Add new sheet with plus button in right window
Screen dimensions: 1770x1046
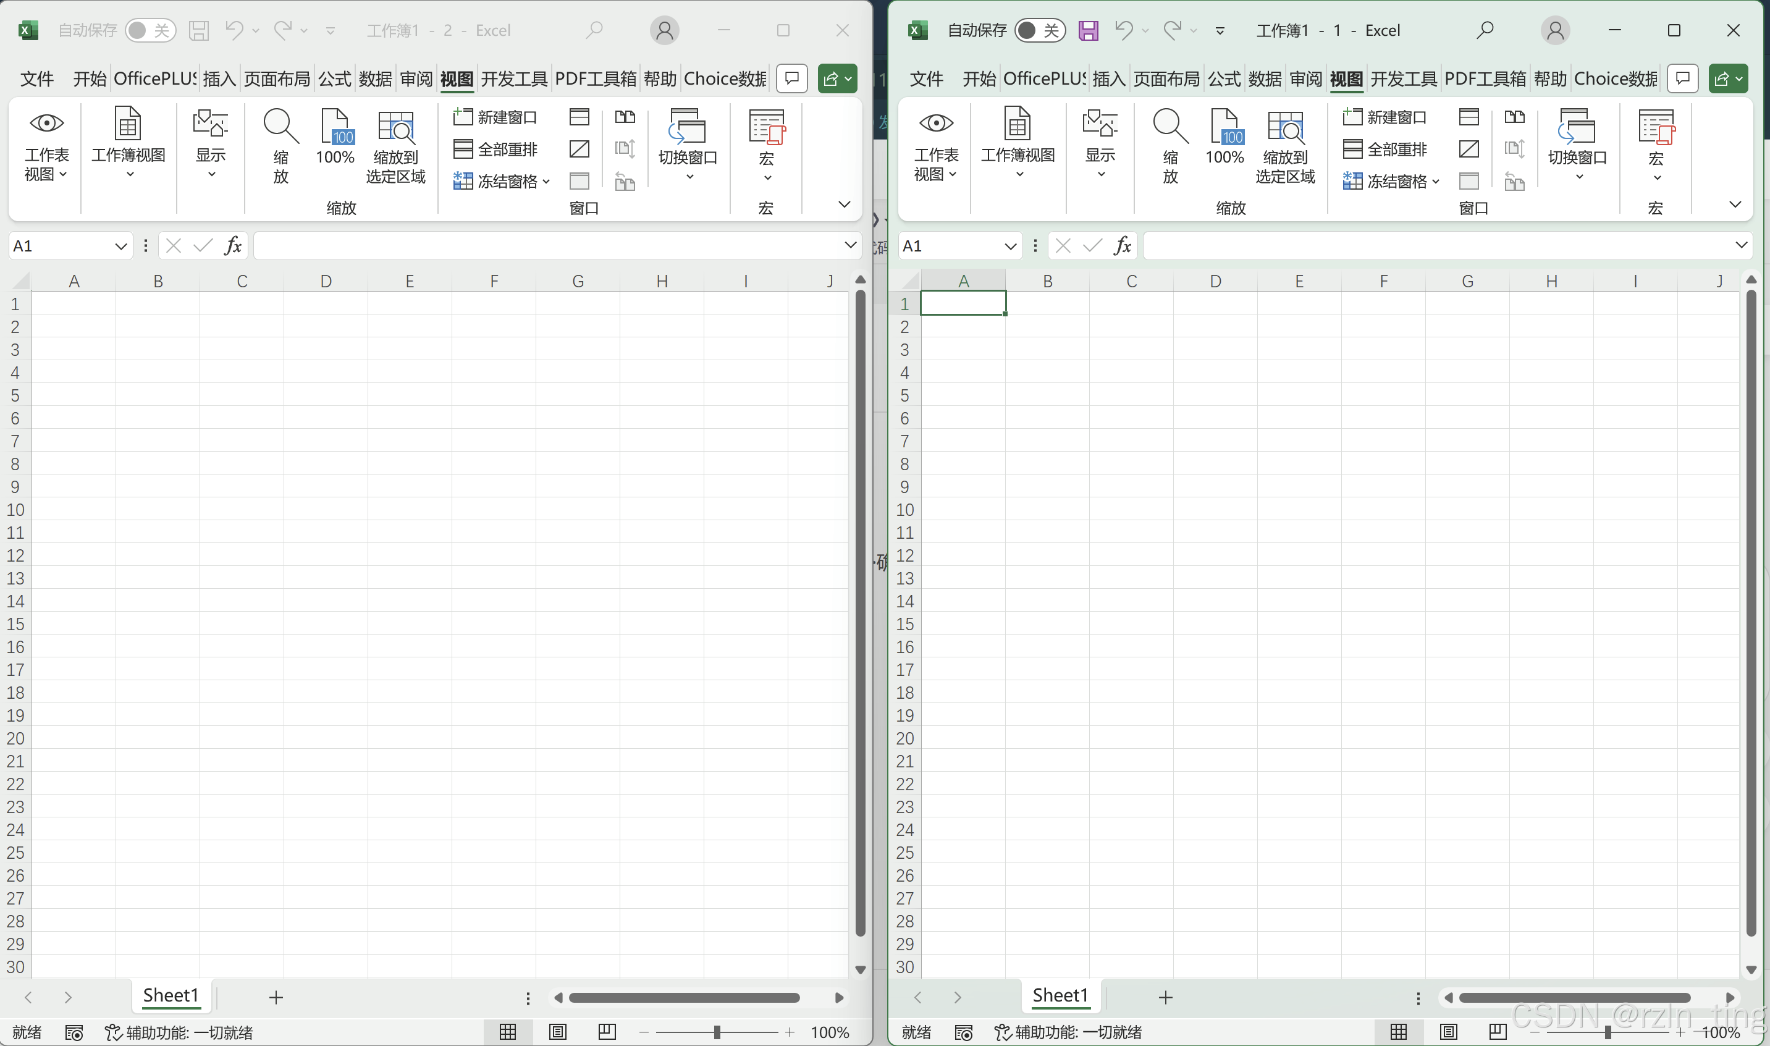[1165, 997]
